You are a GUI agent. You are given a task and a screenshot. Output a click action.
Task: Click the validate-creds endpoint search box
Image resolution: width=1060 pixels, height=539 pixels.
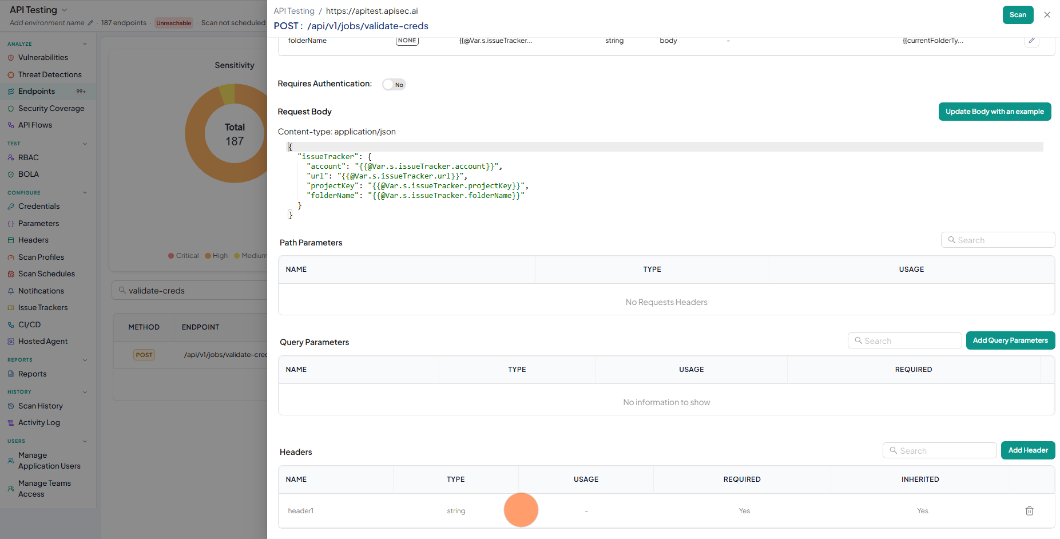tap(190, 291)
